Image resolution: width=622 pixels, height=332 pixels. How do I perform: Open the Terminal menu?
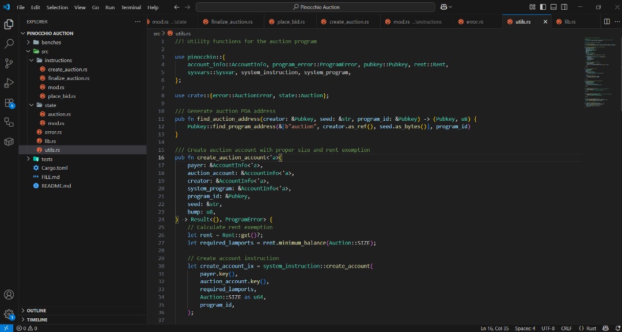click(131, 7)
